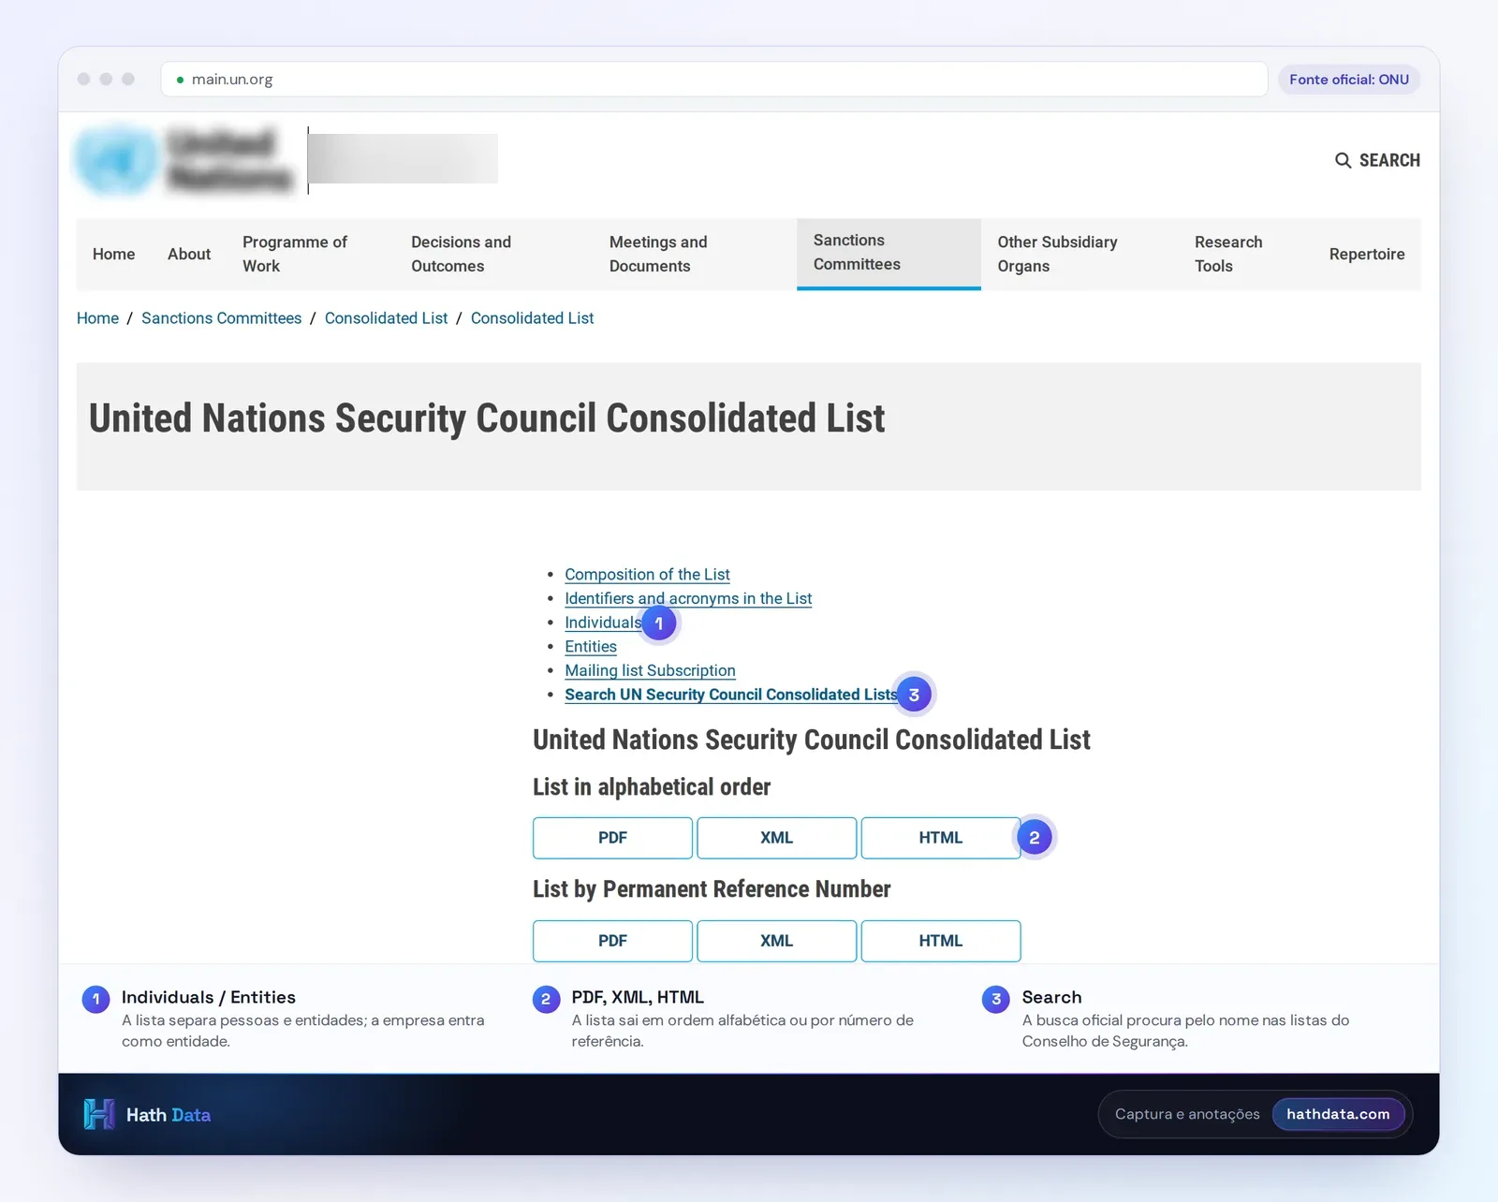Click the Fonte oficial: ONU badge
This screenshot has height=1202, width=1498.
[1348, 80]
